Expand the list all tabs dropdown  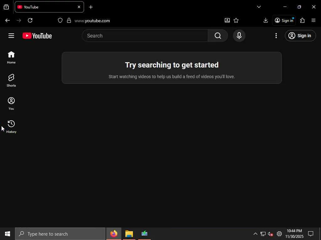(259, 7)
